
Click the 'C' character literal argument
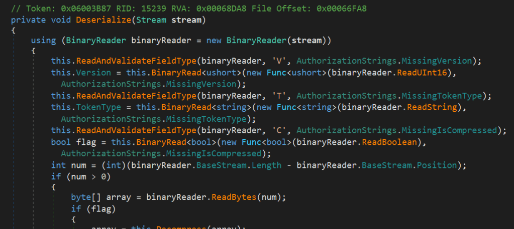tap(279, 130)
